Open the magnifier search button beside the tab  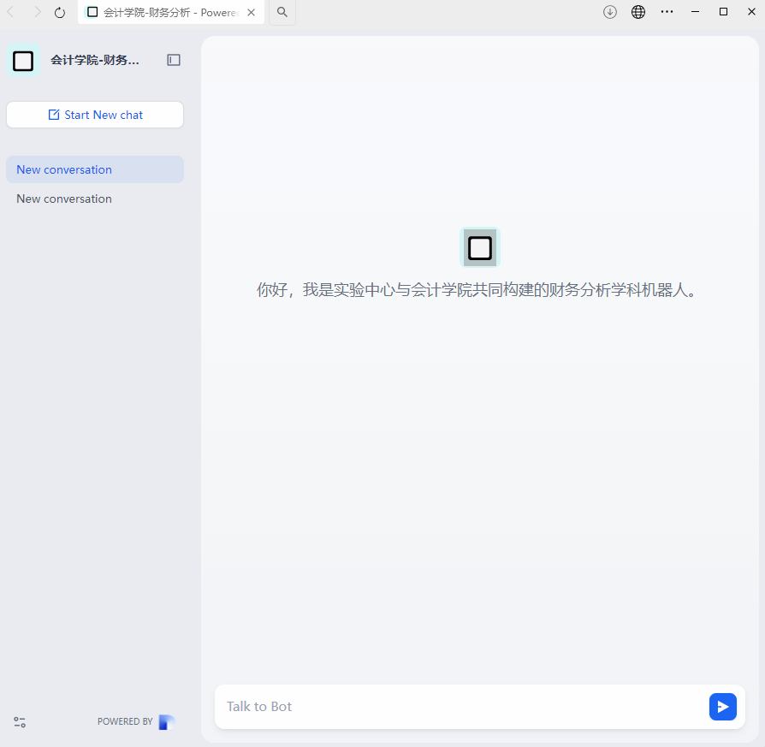282,12
